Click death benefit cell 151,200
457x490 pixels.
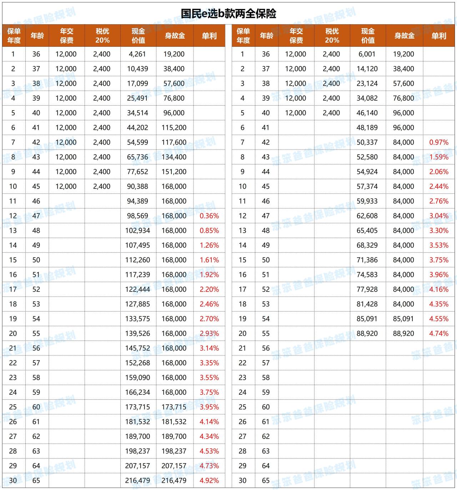pos(174,172)
